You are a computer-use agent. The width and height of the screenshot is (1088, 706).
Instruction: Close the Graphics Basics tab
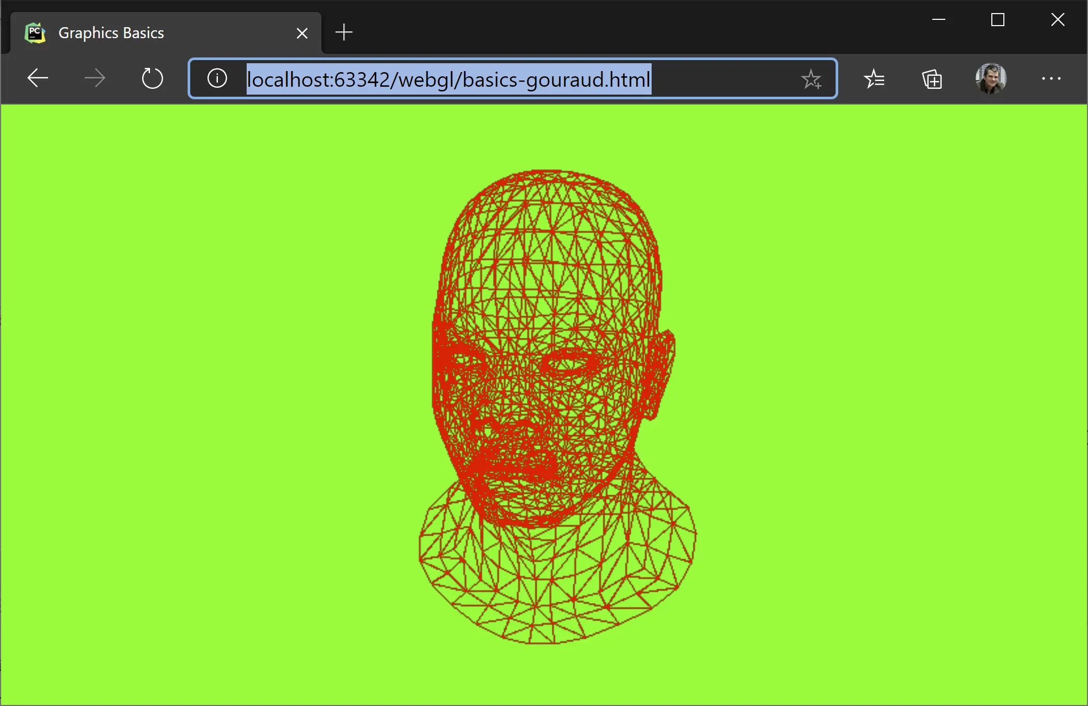tap(302, 33)
